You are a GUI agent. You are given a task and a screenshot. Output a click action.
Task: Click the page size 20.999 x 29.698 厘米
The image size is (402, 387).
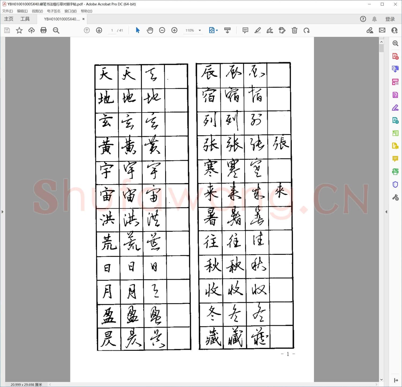[26, 385]
